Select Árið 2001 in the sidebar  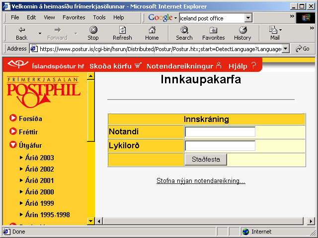[40, 180]
